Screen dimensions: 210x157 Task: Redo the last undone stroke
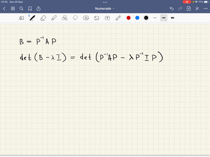pos(180,9)
